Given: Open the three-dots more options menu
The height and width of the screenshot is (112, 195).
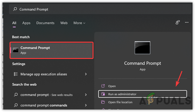Looking at the screenshot, I should pyautogui.click(x=186, y=23).
